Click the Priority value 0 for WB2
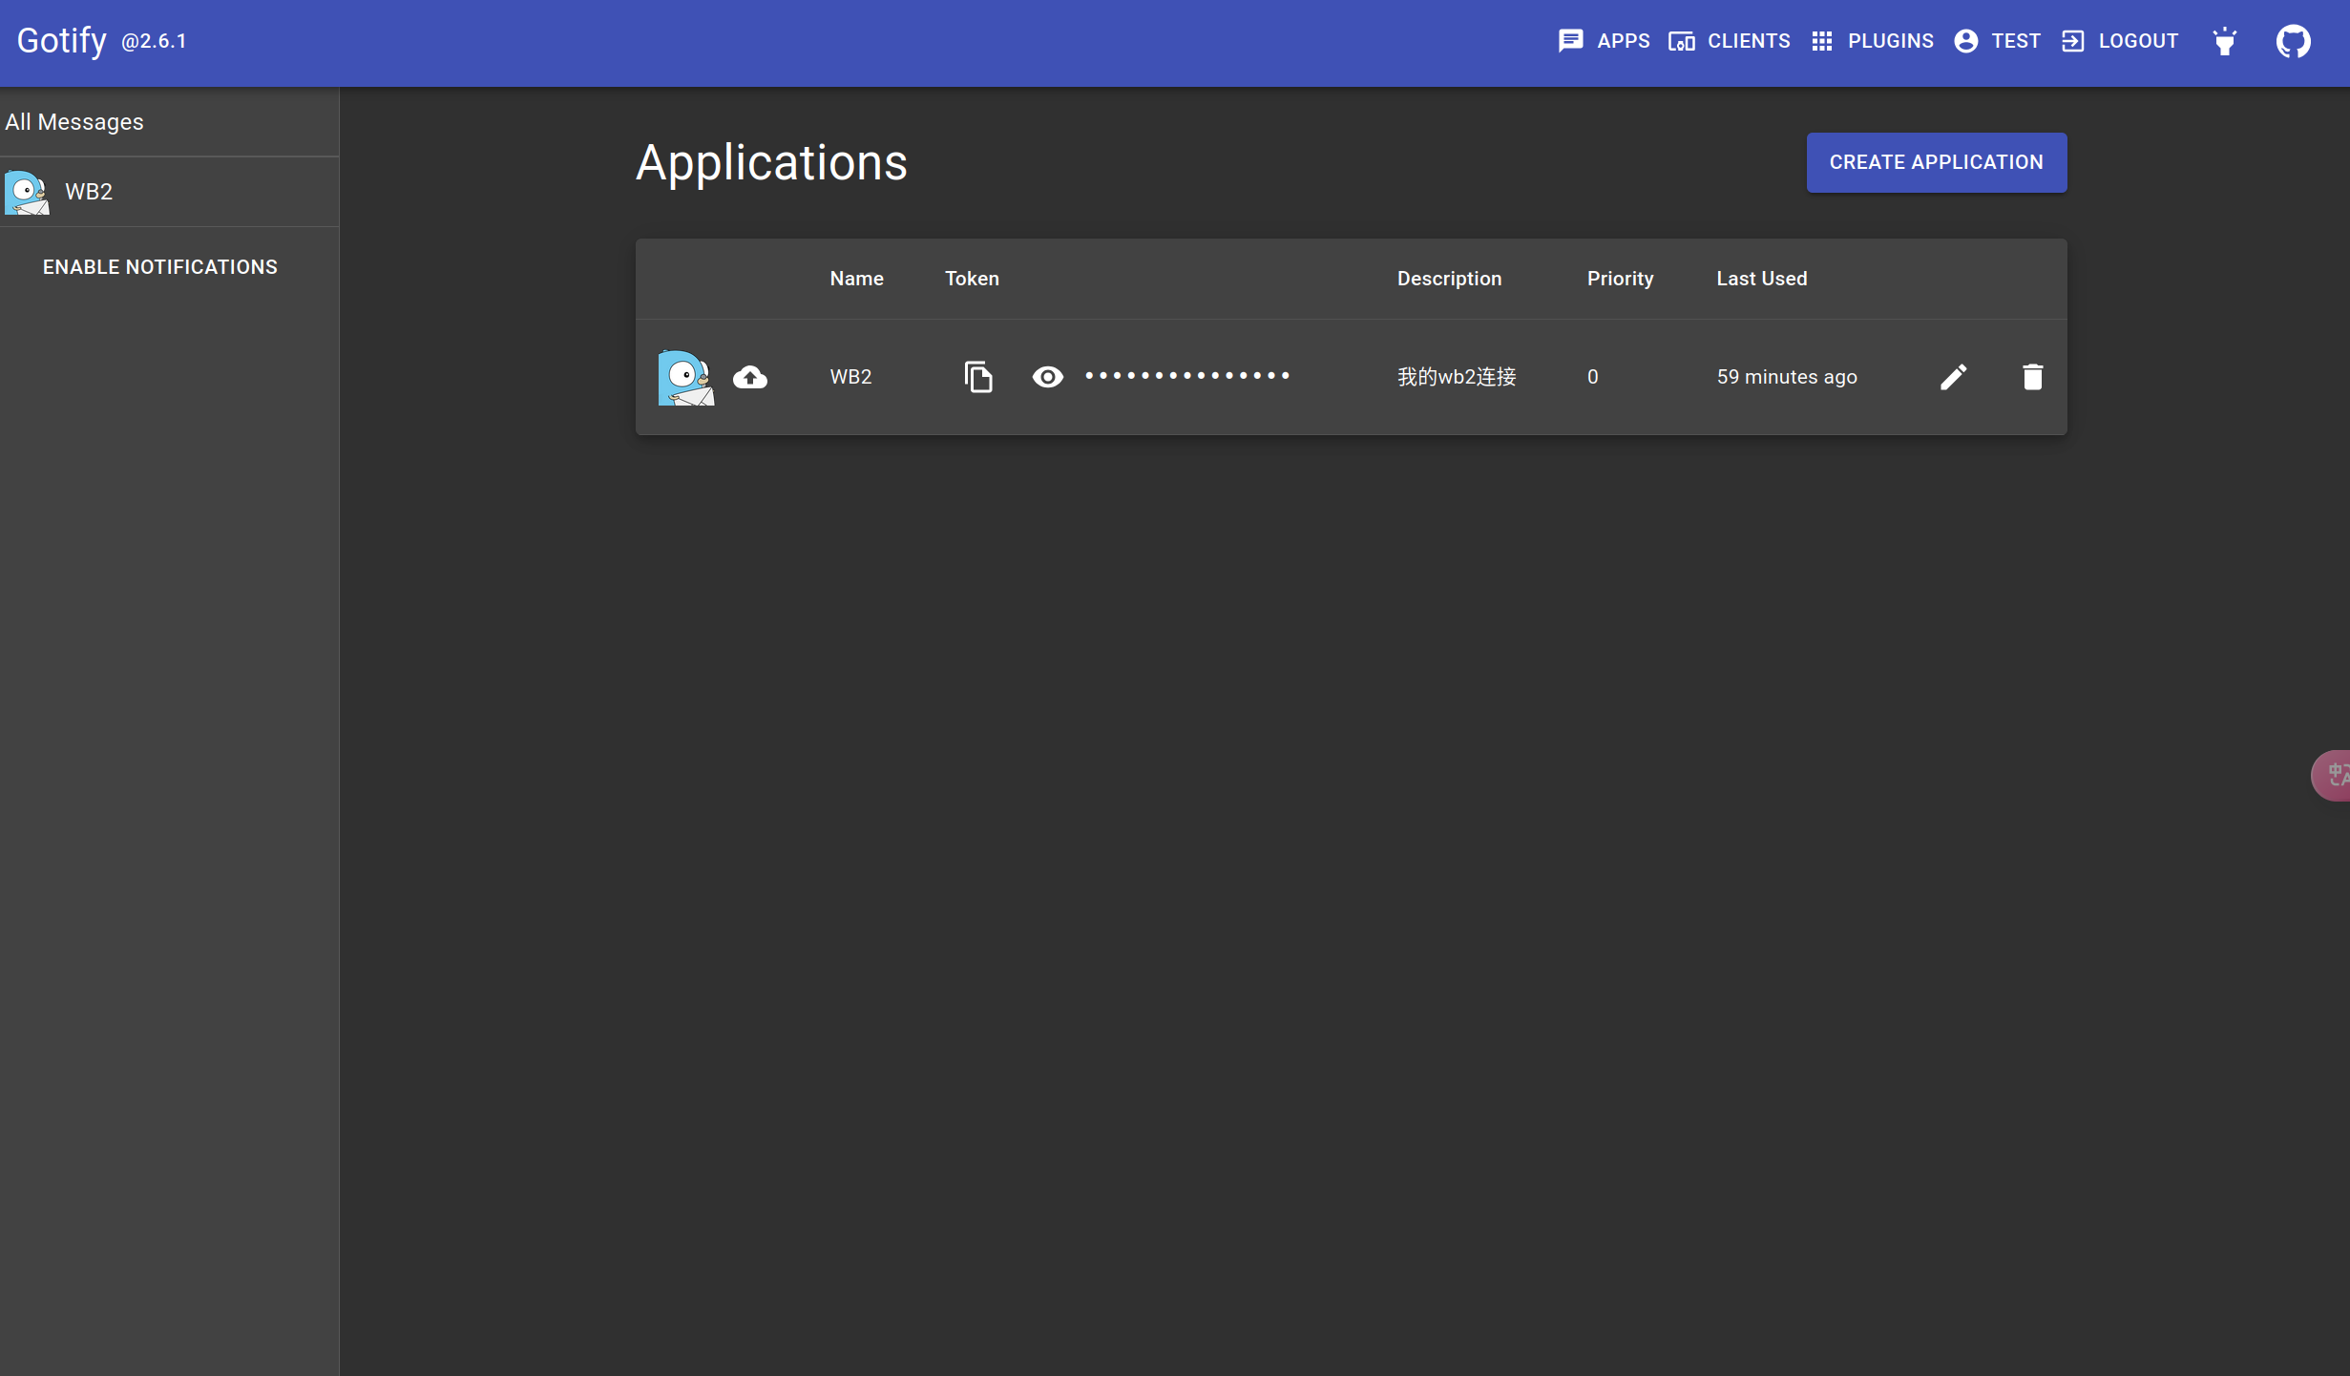The image size is (2350, 1376). tap(1592, 377)
